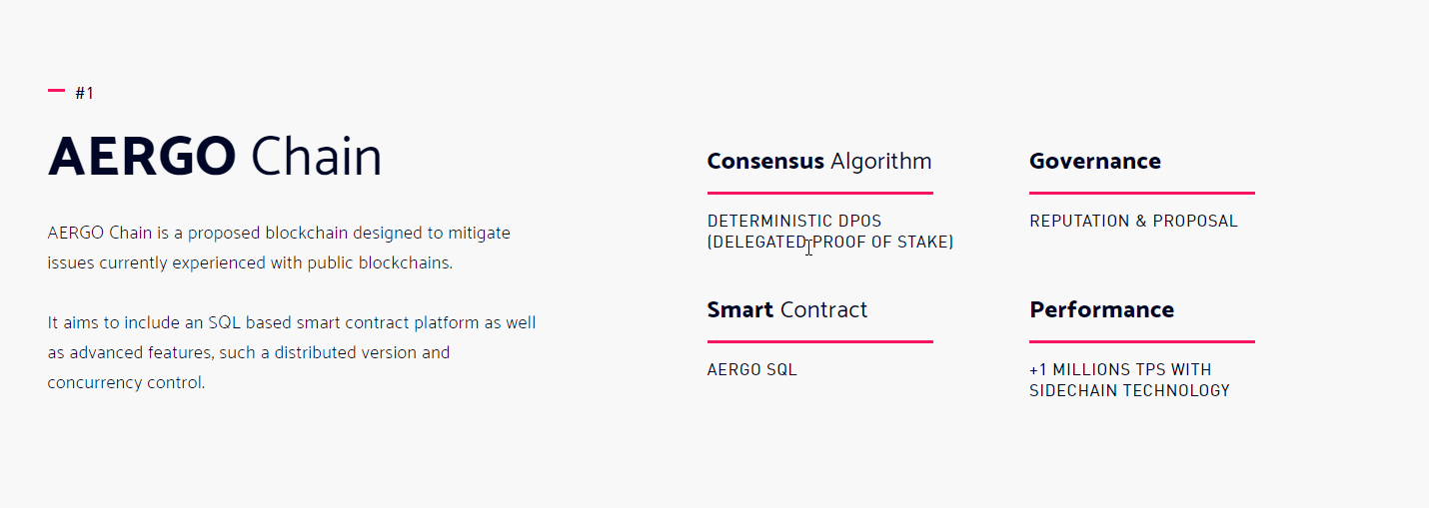Select the Performance heading
The height and width of the screenshot is (508, 1429).
(x=1101, y=309)
